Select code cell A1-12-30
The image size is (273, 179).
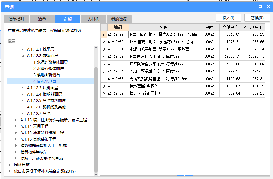coord(118,42)
